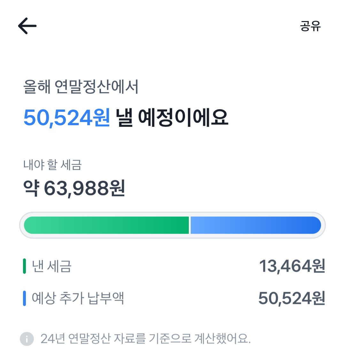
Task: Tap the 63,988원 total tax amount
Action: coord(84,189)
